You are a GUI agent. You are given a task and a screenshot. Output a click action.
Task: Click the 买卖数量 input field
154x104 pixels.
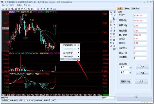(x=140, y=58)
